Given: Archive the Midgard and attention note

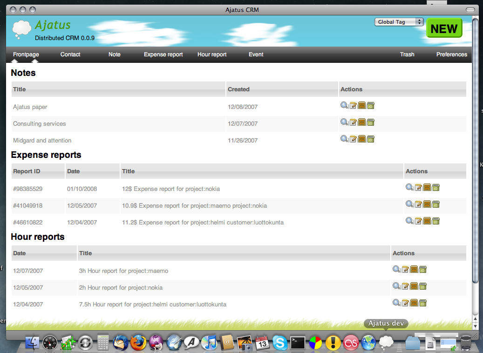Looking at the screenshot, I should coord(362,139).
